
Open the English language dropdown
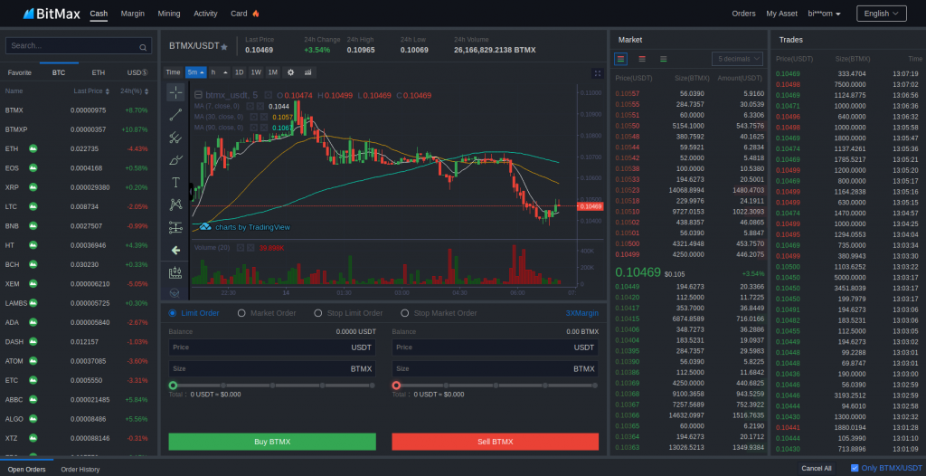pyautogui.click(x=881, y=14)
